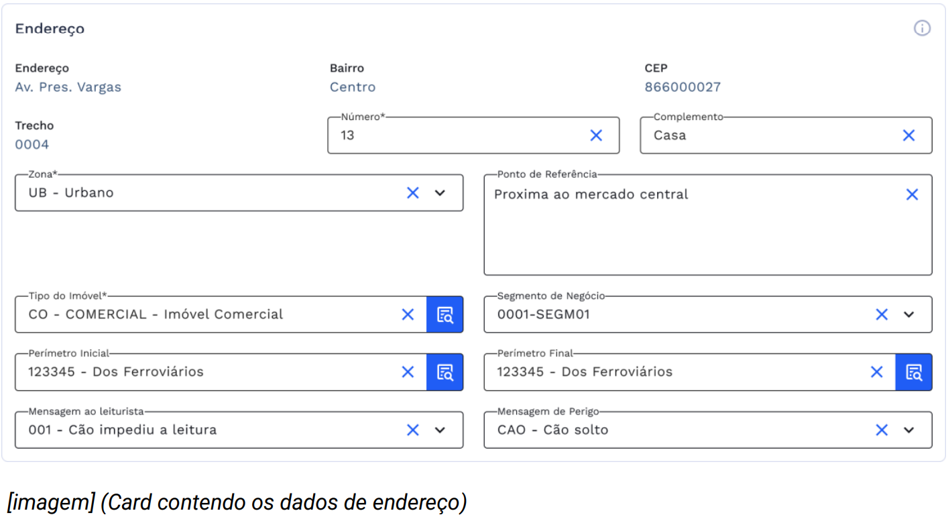Clear the Número field value
This screenshot has height=517, width=948.
[596, 135]
